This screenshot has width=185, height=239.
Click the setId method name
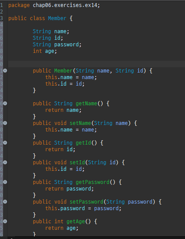(77, 163)
